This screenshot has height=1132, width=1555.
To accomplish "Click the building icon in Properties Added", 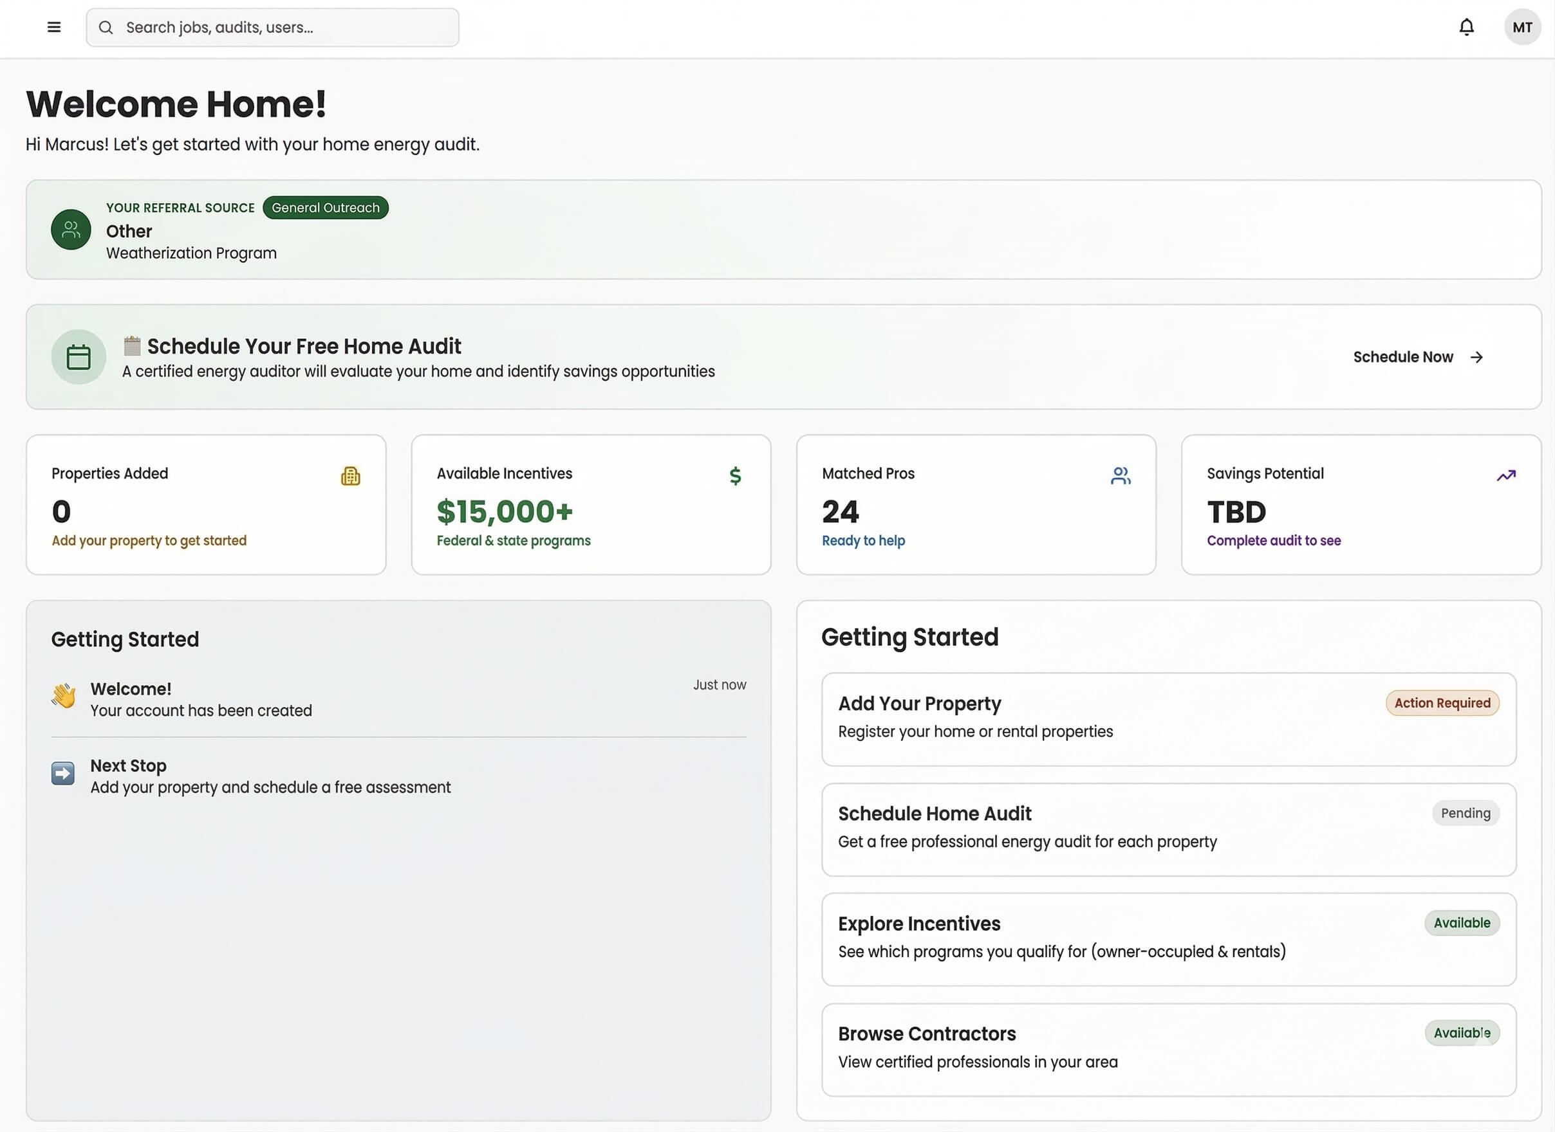I will (350, 475).
